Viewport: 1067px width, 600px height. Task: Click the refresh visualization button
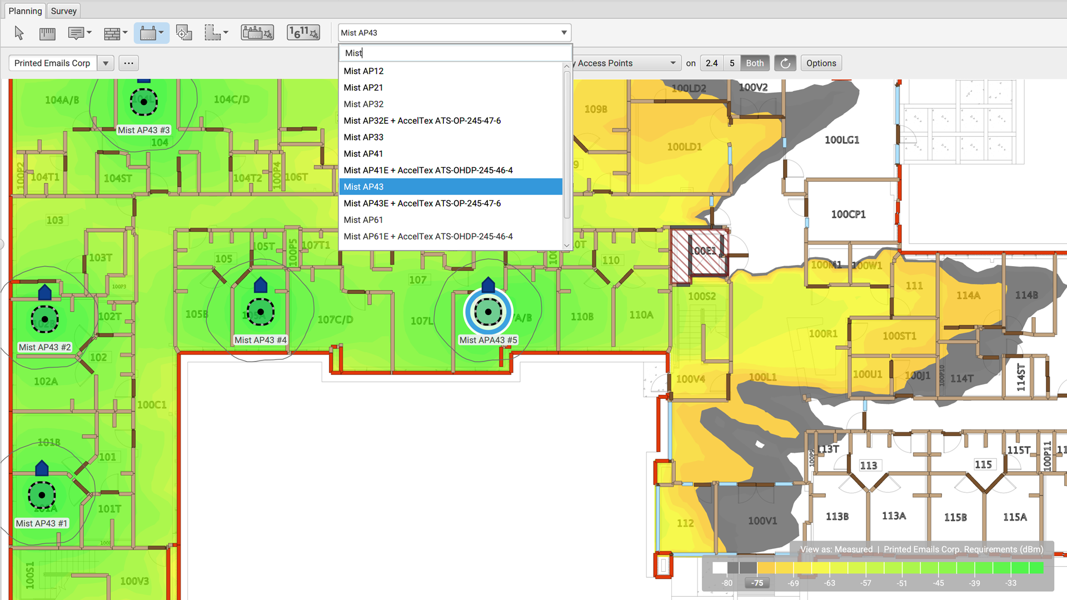click(x=785, y=63)
